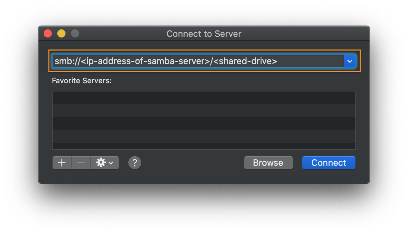Open help via question mark button
The height and width of the screenshot is (234, 408).
tap(135, 163)
